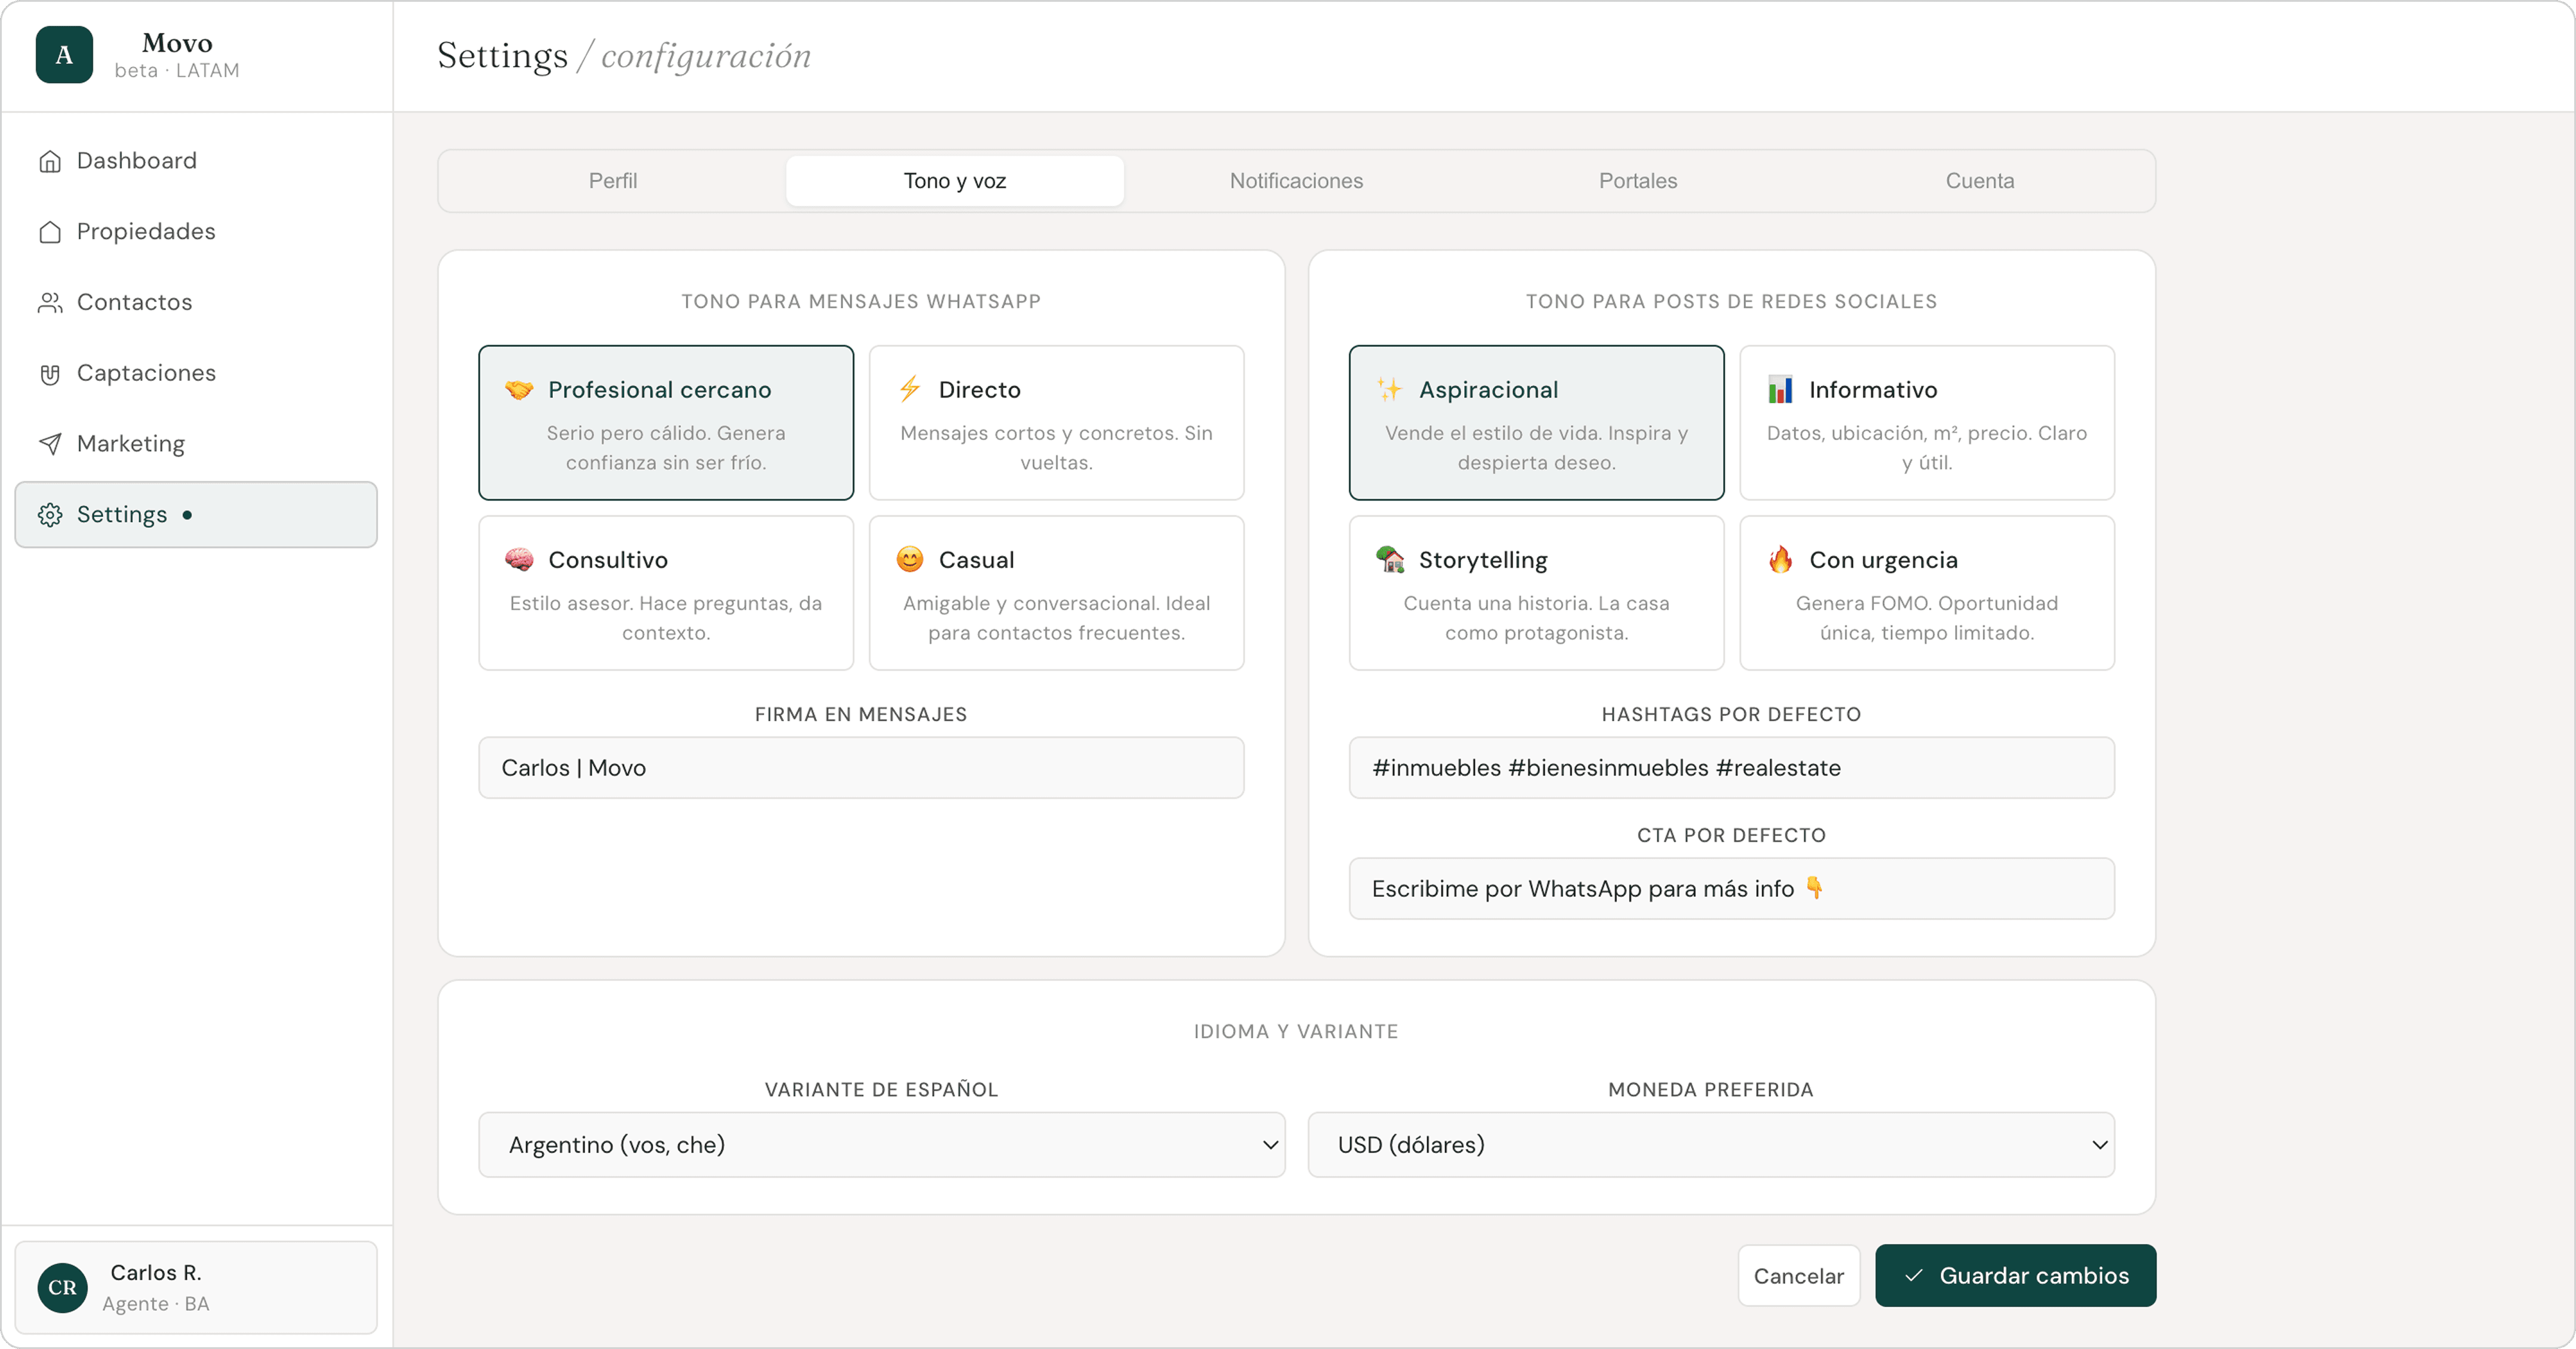Select the Storytelling social post tone
This screenshot has height=1349, width=2576.
tap(1536, 592)
